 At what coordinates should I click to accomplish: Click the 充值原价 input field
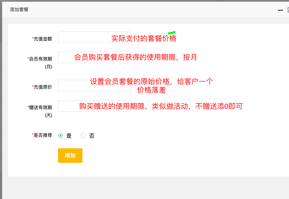click(x=94, y=85)
